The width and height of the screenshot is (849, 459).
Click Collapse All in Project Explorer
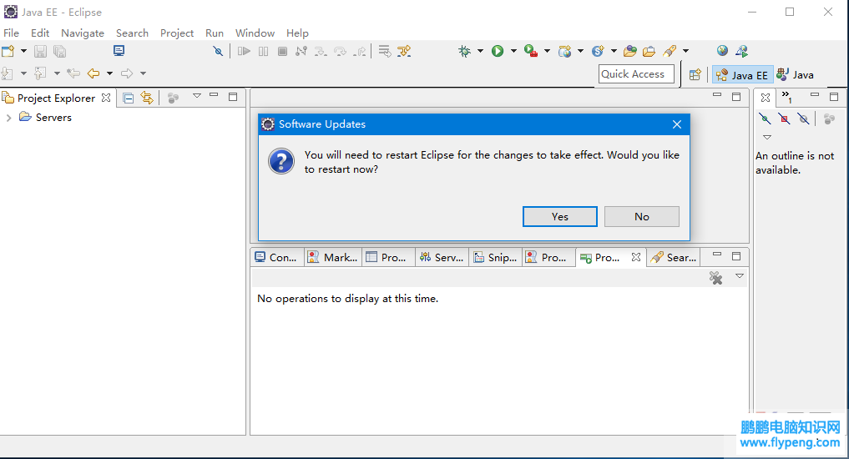click(129, 98)
